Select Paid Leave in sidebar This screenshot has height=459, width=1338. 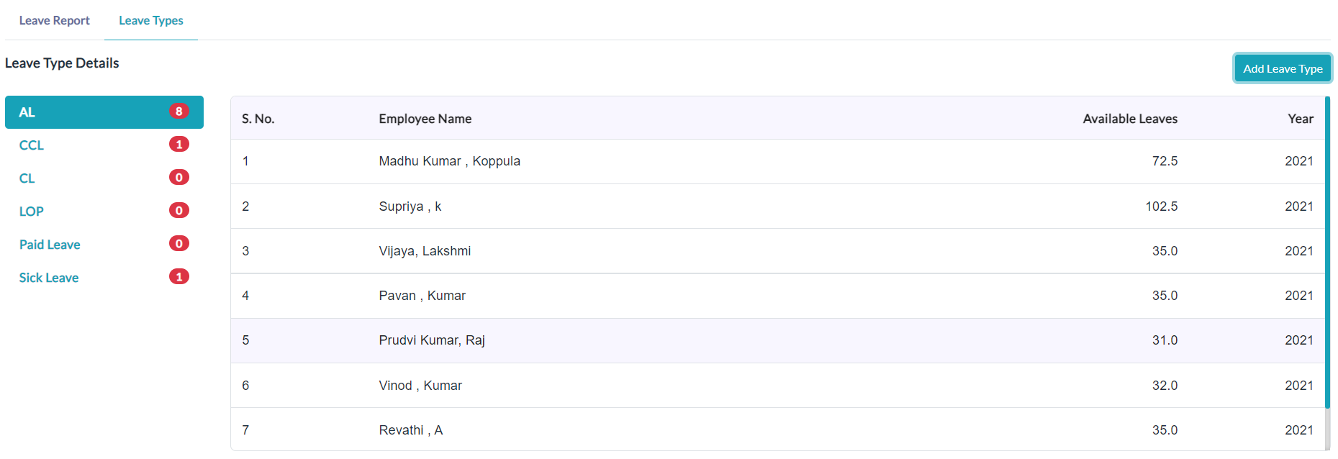tap(104, 245)
